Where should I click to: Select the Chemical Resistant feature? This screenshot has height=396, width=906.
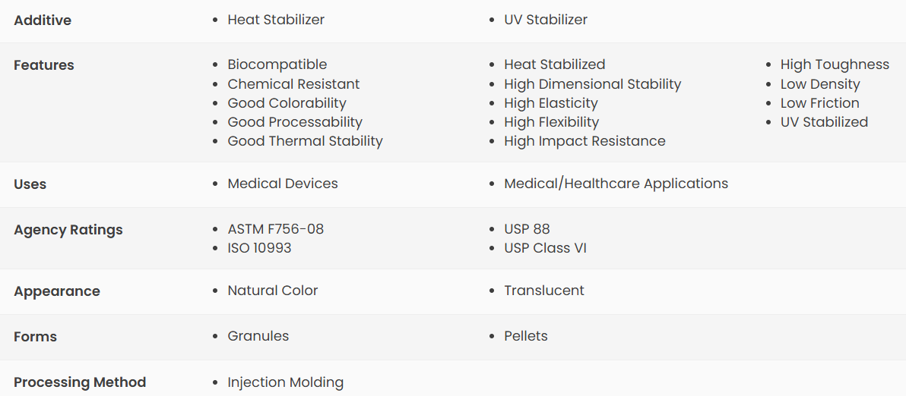pos(293,84)
